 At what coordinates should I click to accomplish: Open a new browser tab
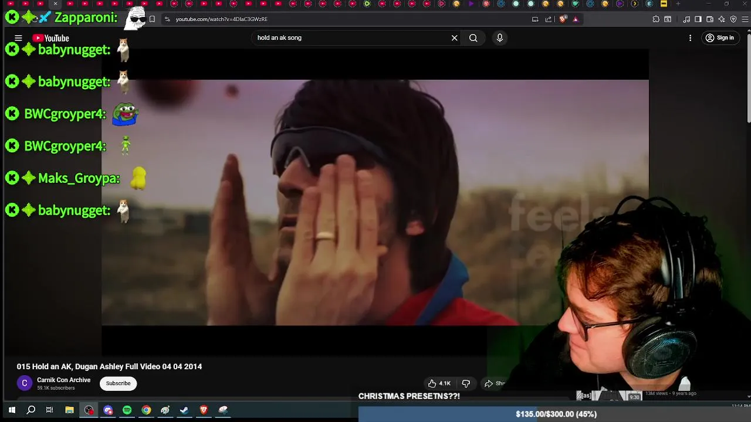coord(678,4)
